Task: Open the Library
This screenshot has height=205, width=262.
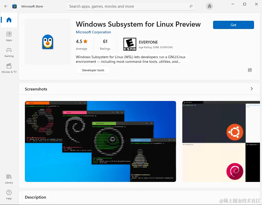Action: pos(9,179)
